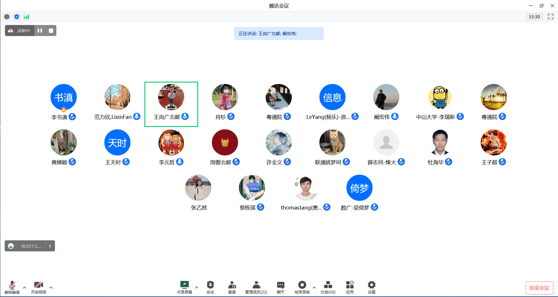Unmute microphone with 解除静音

point(12,287)
